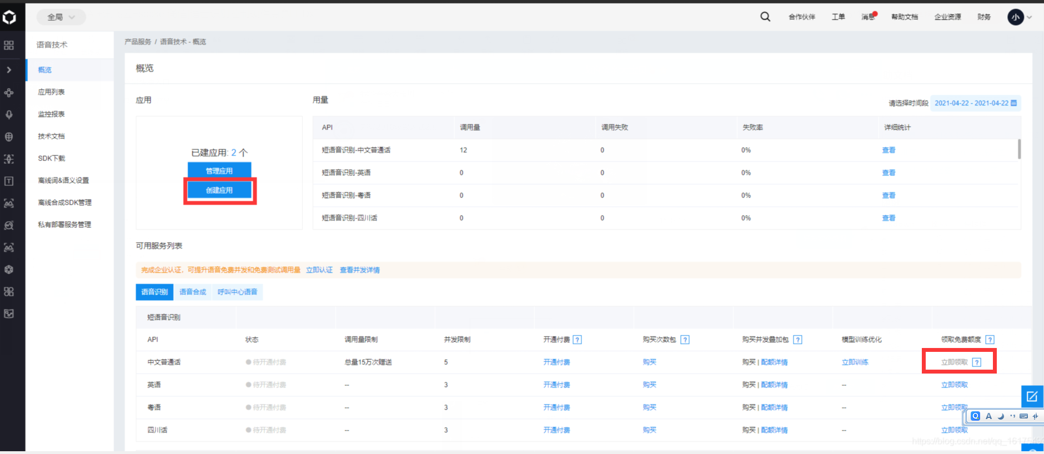This screenshot has width=1044, height=454.
Task: Click 查看 for 短语音识别-中文普通话
Action: coord(889,150)
